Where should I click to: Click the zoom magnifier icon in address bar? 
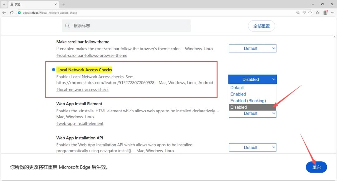click(298, 13)
